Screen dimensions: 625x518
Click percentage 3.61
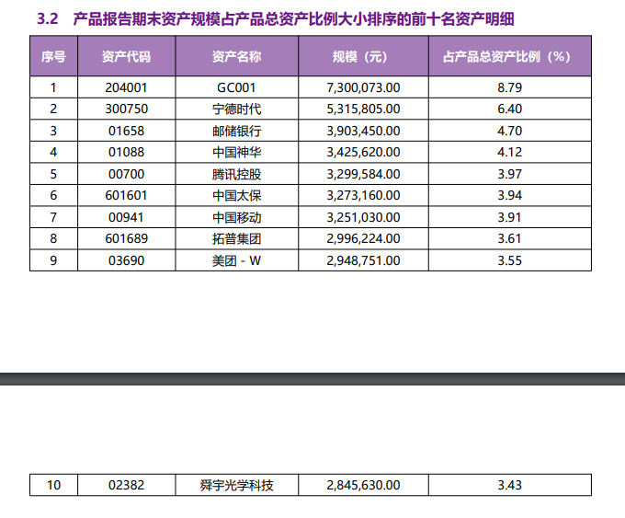click(x=509, y=238)
